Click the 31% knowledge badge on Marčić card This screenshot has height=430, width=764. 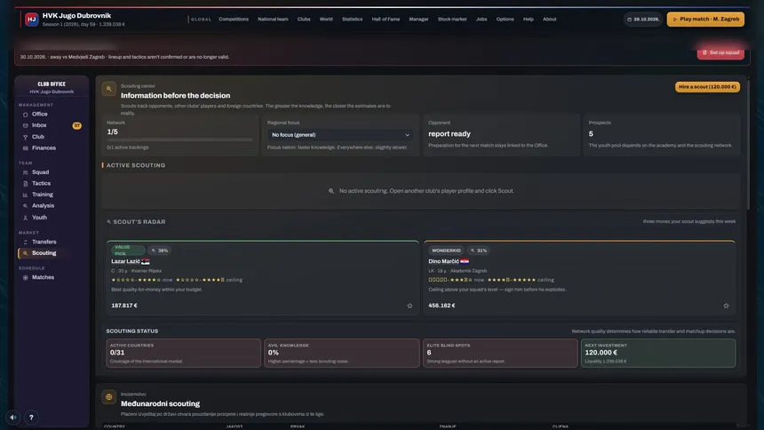(x=479, y=251)
